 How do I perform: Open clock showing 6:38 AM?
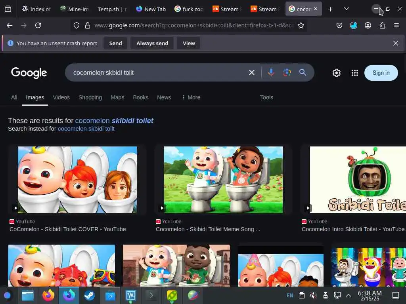click(370, 295)
